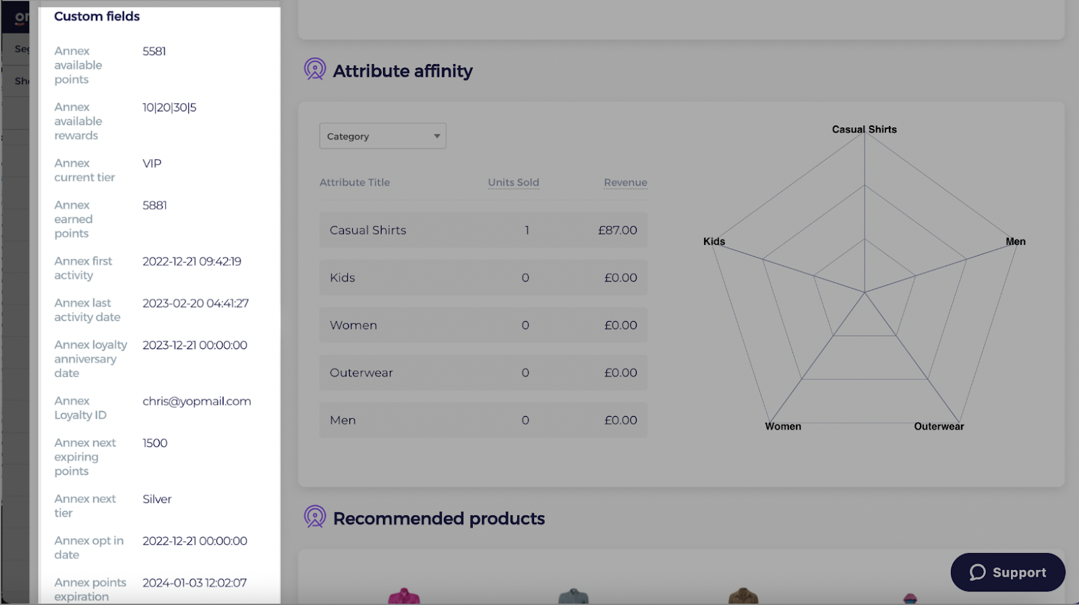Click the Men label on radar chart
The height and width of the screenshot is (605, 1079).
click(1015, 241)
